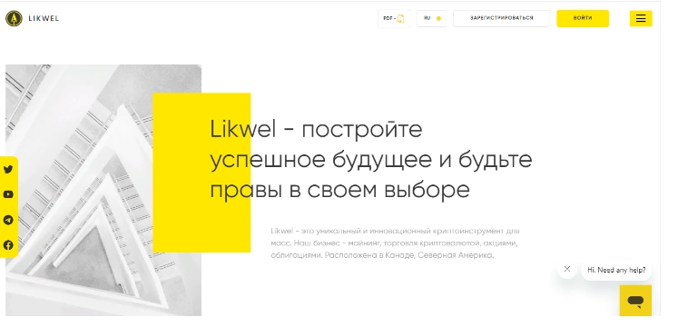
Task: Open the Facebook social link
Action: [8, 245]
